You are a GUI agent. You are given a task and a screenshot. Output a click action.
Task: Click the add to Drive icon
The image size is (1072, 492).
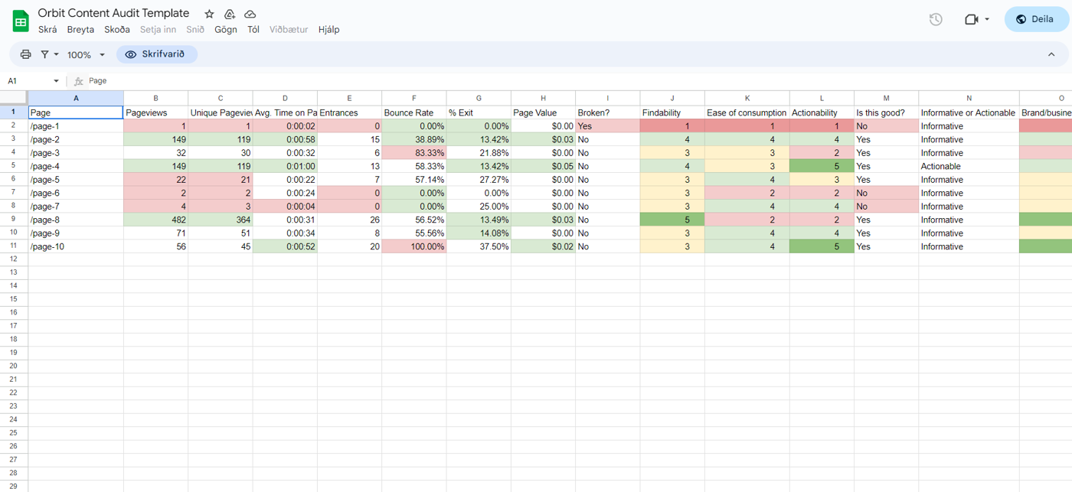click(x=230, y=14)
